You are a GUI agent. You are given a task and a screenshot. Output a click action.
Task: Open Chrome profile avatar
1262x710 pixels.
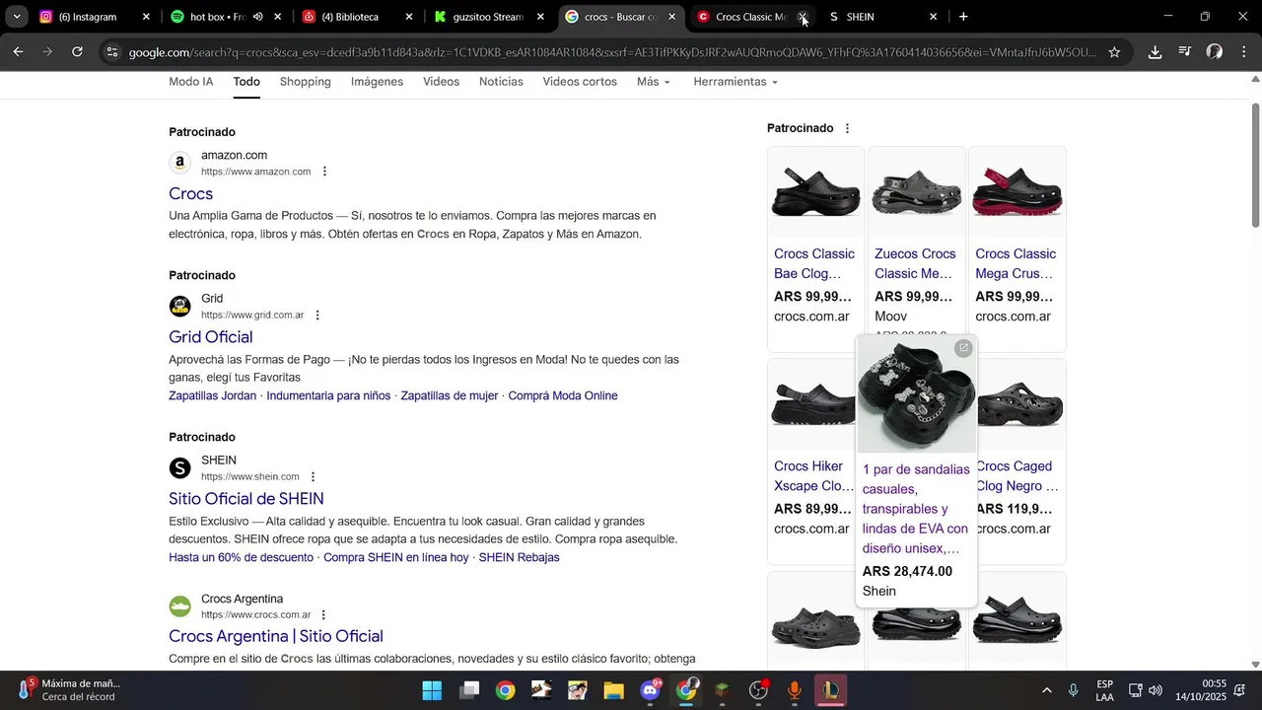(1215, 52)
